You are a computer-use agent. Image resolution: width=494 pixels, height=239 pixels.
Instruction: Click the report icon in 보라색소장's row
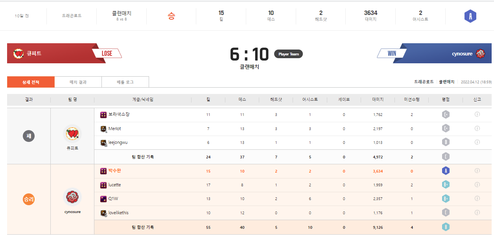(477, 114)
